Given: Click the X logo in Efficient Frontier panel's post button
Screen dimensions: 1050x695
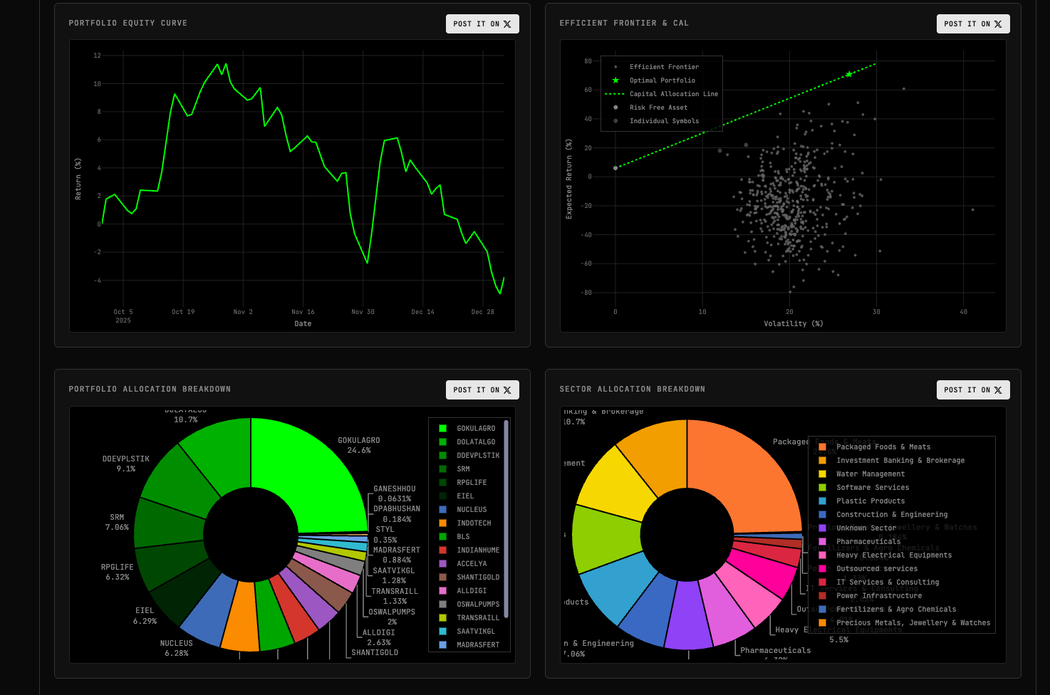Looking at the screenshot, I should (x=998, y=23).
